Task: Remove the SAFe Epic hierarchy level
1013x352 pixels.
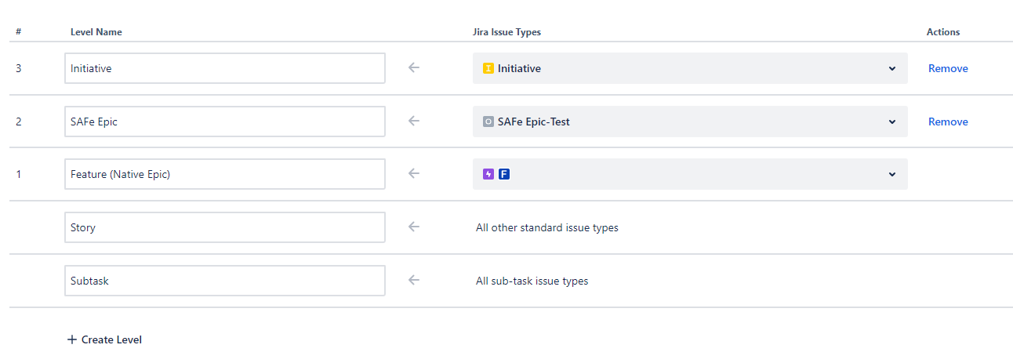Action: 948,122
